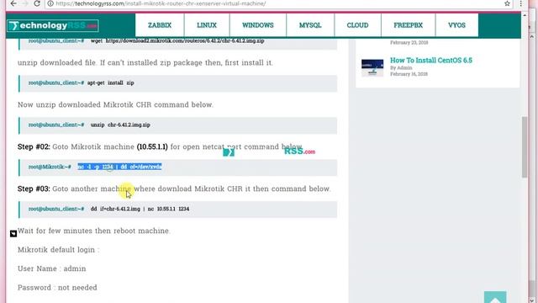Click 'Now unzip downloaded Mikrotik CHR' sentence
The image size is (538, 303).
pyautogui.click(x=115, y=104)
